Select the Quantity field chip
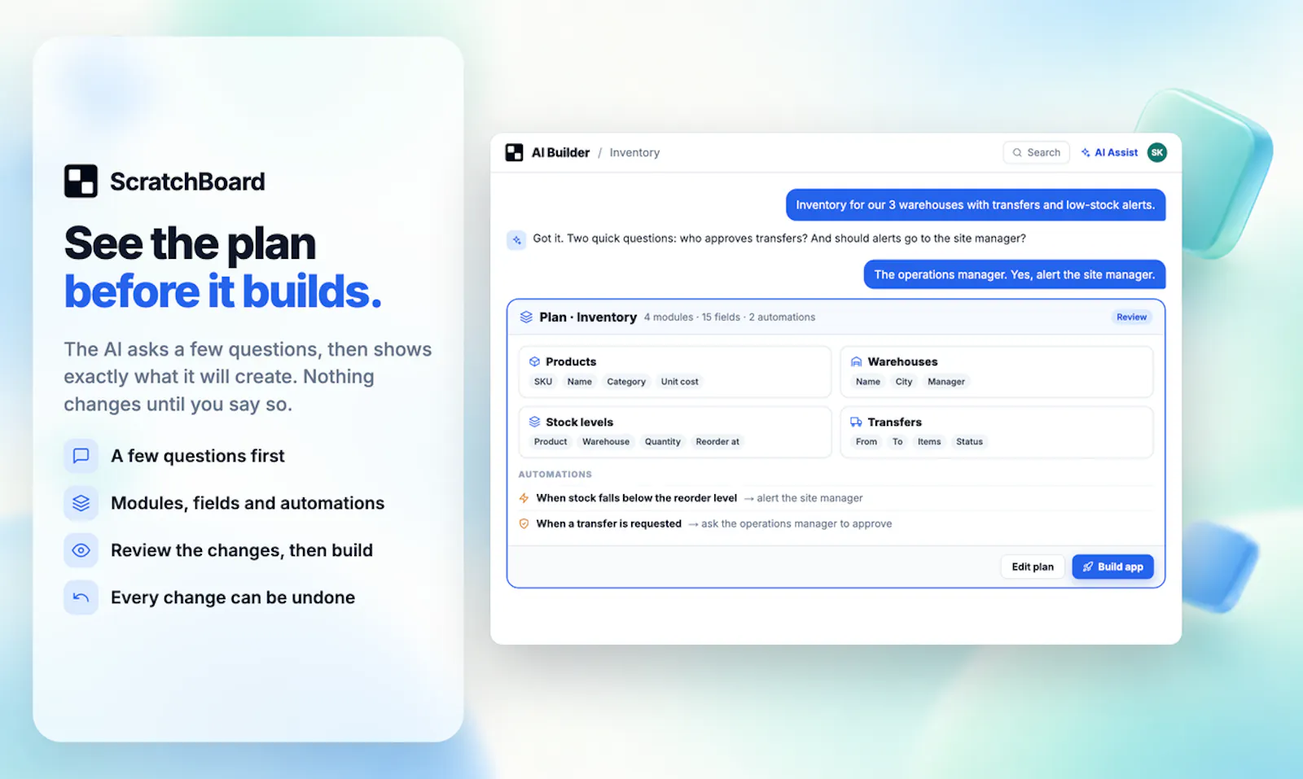1303x779 pixels. [x=663, y=442]
